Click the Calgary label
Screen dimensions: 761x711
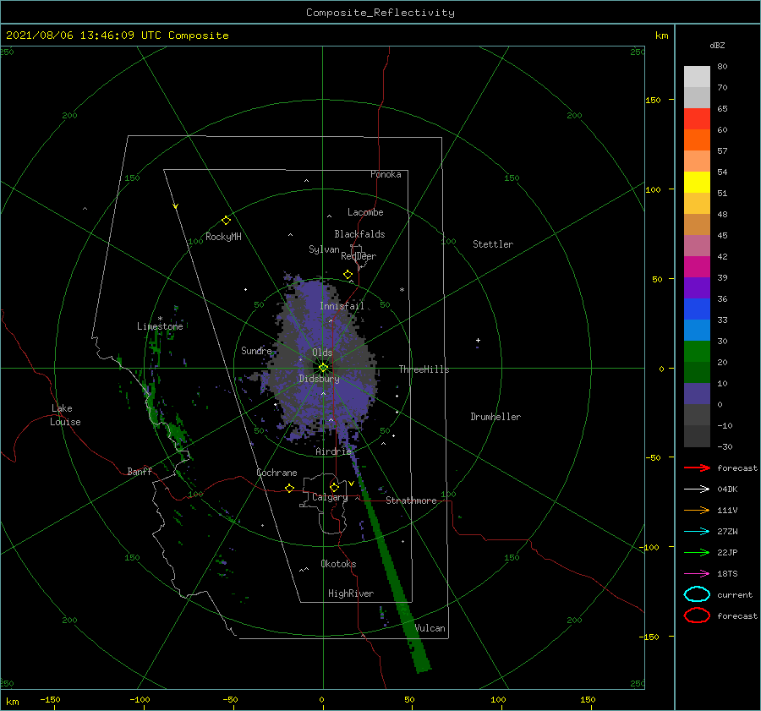pos(330,497)
